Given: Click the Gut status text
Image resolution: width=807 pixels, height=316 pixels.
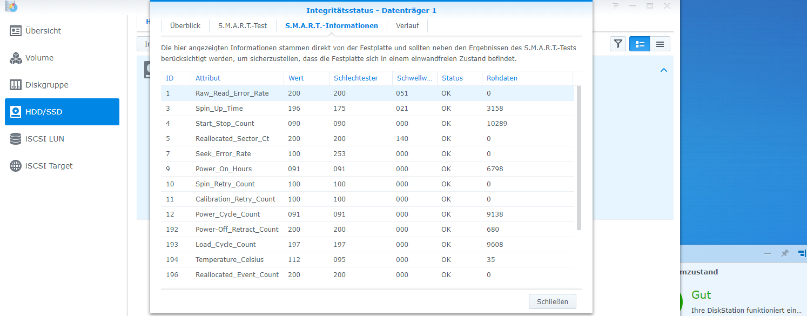Looking at the screenshot, I should coord(701,295).
